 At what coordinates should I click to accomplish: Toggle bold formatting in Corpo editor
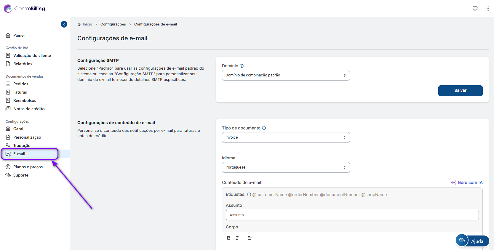coord(228,238)
